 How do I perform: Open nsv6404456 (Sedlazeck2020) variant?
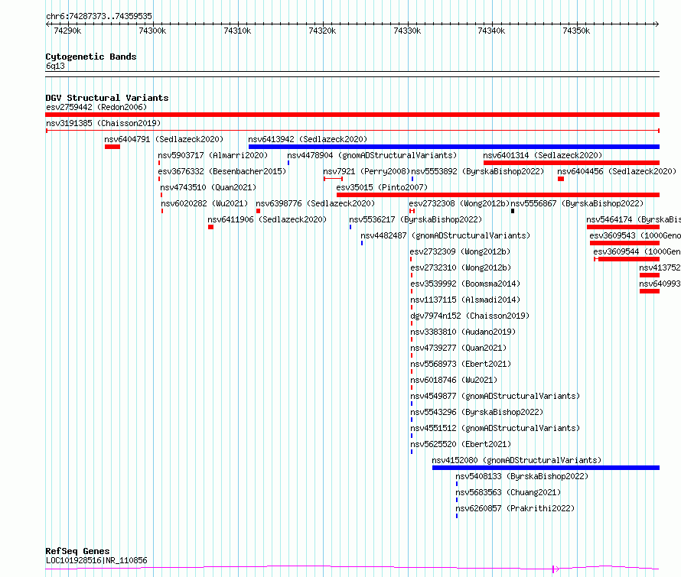click(x=617, y=171)
